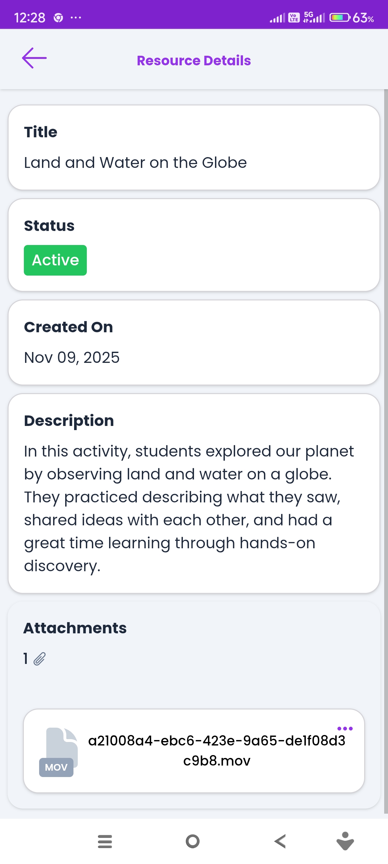Tap the green Active status badge
The width and height of the screenshot is (388, 864).
point(55,260)
